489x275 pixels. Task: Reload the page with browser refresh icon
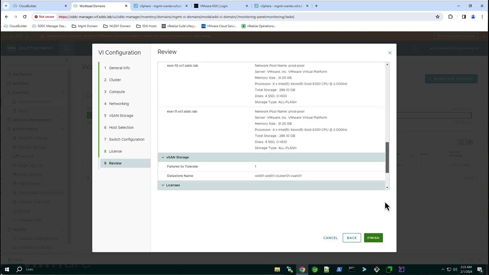[25, 17]
